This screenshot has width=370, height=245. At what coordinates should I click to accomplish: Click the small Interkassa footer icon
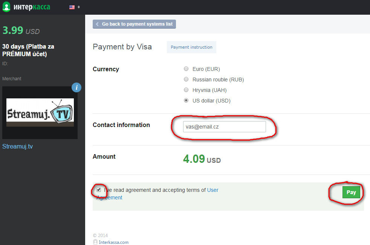pyautogui.click(x=95, y=242)
